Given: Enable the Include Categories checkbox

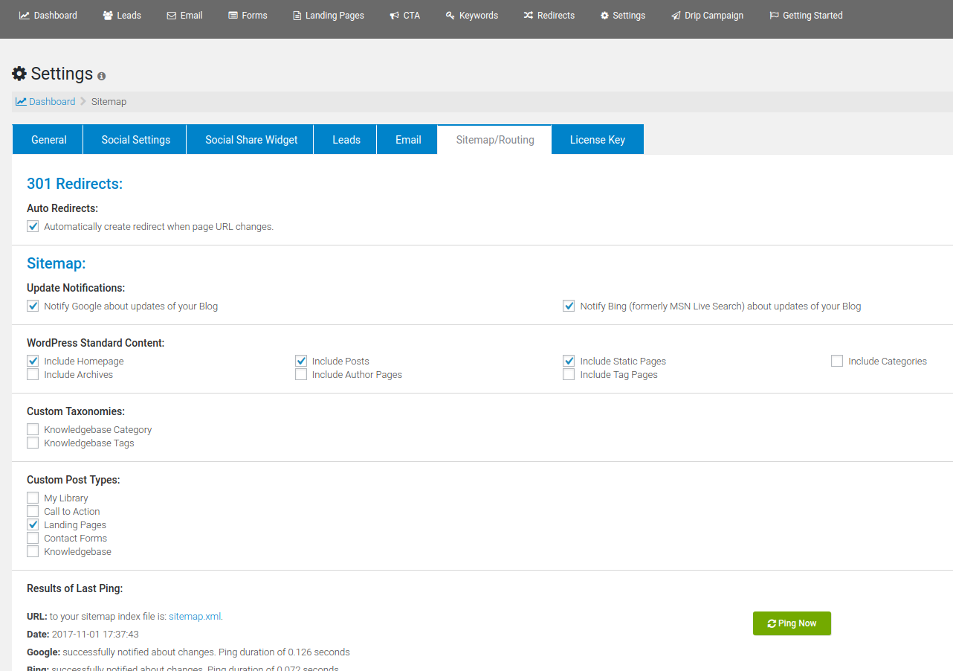Looking at the screenshot, I should pos(837,361).
